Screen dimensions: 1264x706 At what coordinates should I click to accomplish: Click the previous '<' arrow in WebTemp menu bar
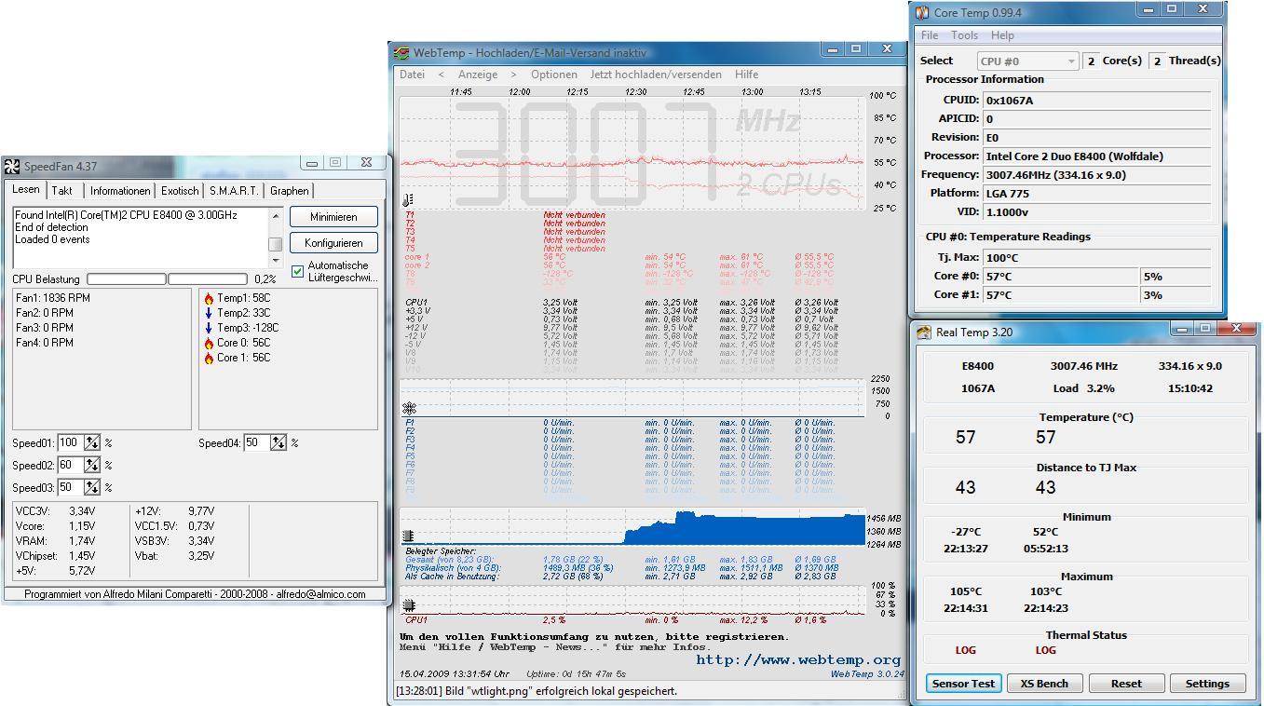pos(441,75)
